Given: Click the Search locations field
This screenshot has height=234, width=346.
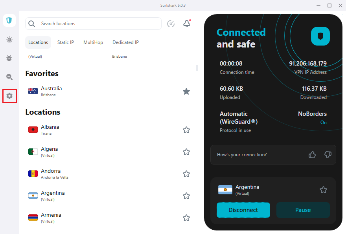Looking at the screenshot, I should click(x=98, y=24).
